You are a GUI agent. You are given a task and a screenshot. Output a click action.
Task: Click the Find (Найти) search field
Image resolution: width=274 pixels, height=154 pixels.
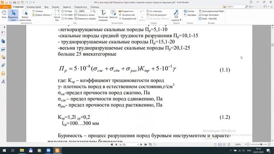click(235, 7)
